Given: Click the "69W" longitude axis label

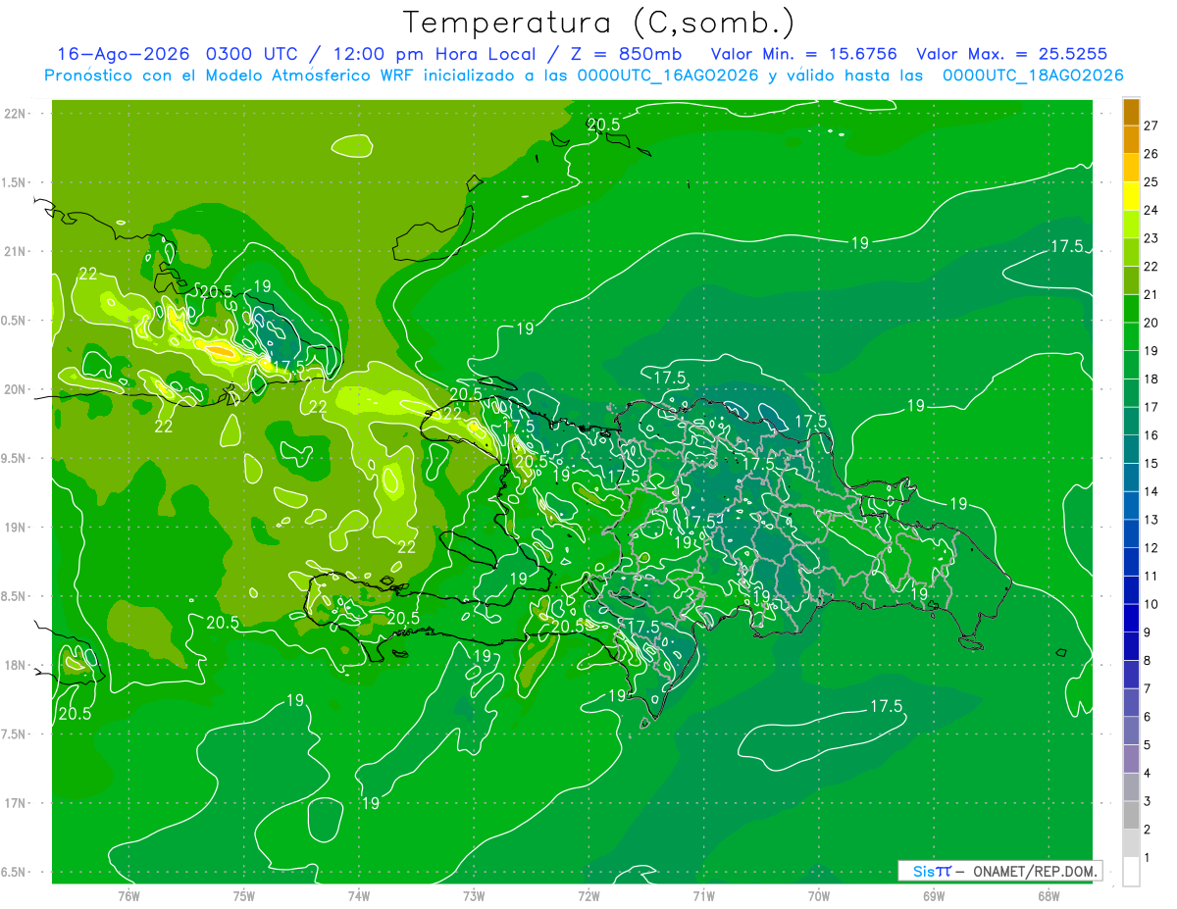Looking at the screenshot, I should click(934, 895).
